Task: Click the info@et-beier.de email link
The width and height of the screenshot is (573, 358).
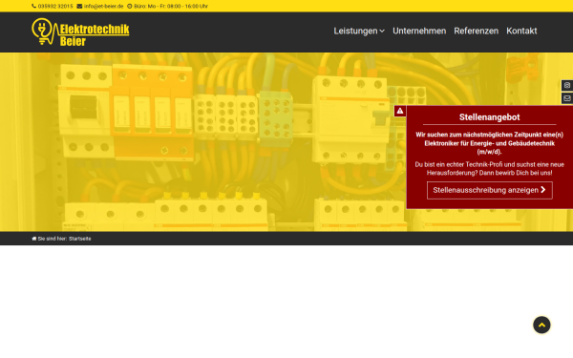Action: [x=103, y=7]
